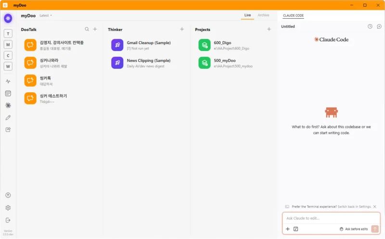Click the Claude starburst sidebar icon
This screenshot has width=385, height=239.
click(x=8, y=105)
